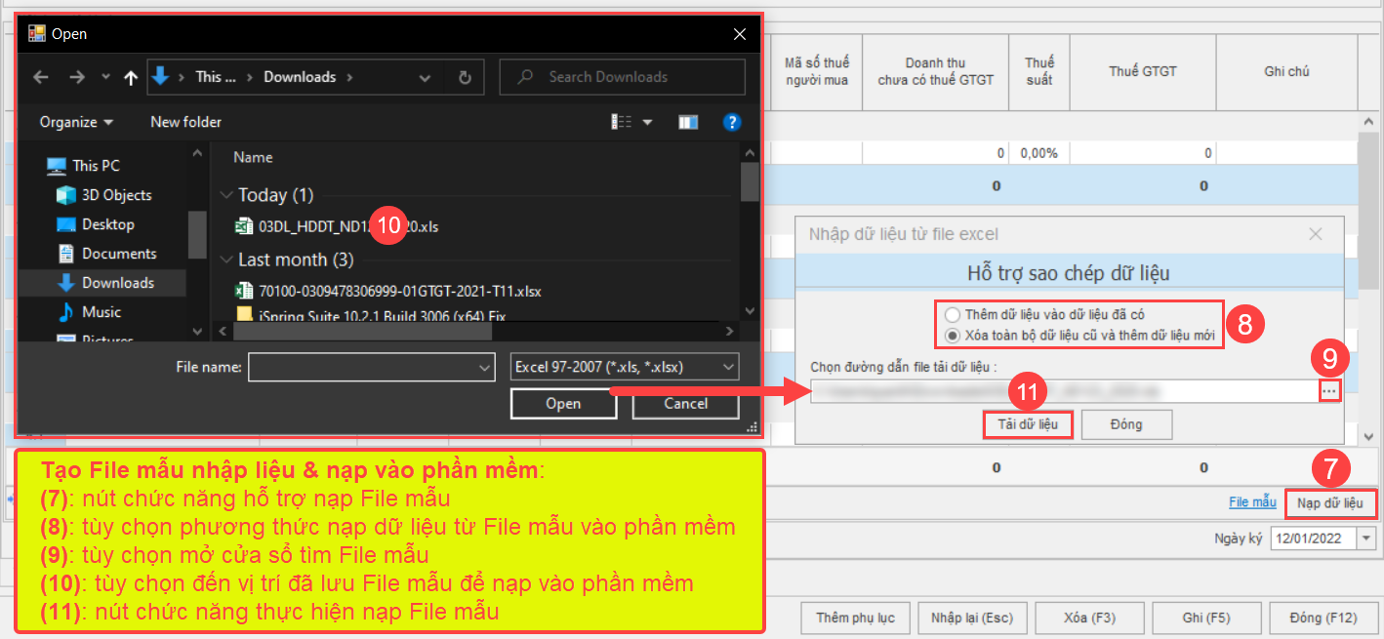This screenshot has width=1384, height=639.
Task: Select the 03DL_HDDT_ND xls file
Action: pos(338,226)
